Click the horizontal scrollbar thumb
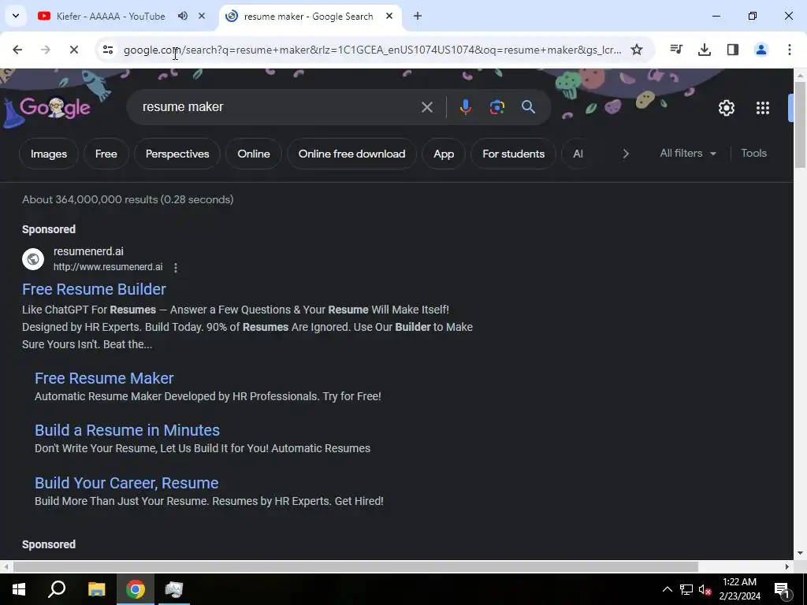The height and width of the screenshot is (605, 807). (x=355, y=567)
